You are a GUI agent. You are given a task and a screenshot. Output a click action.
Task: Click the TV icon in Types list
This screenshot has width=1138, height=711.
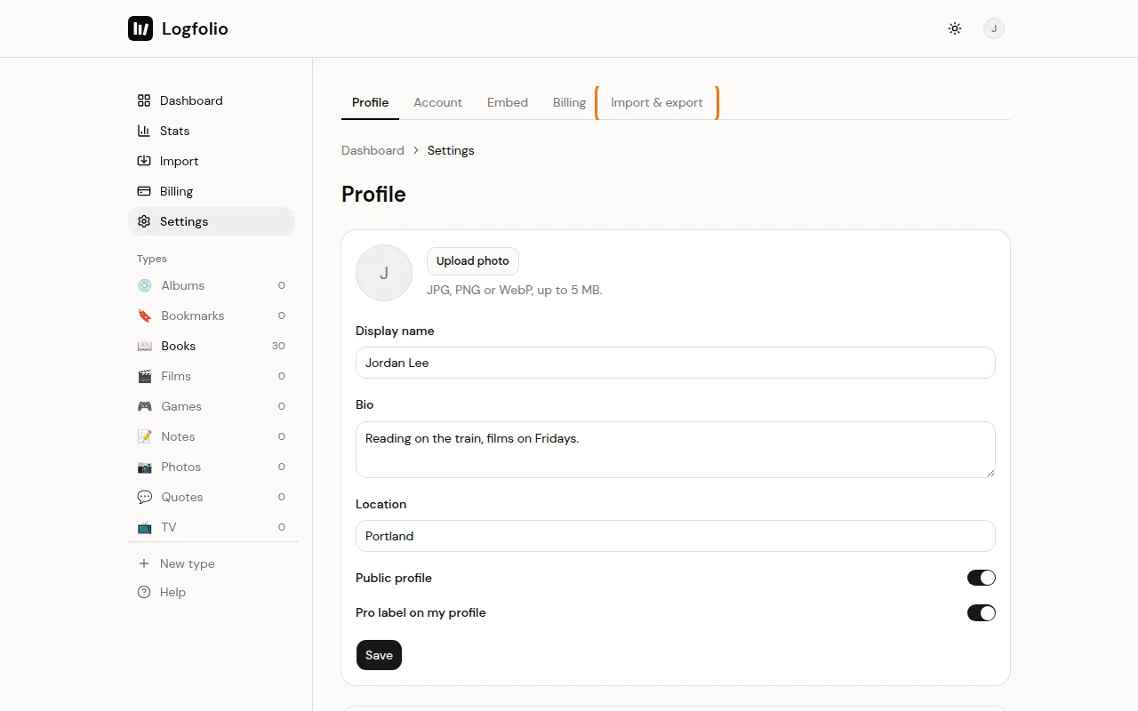point(145,527)
